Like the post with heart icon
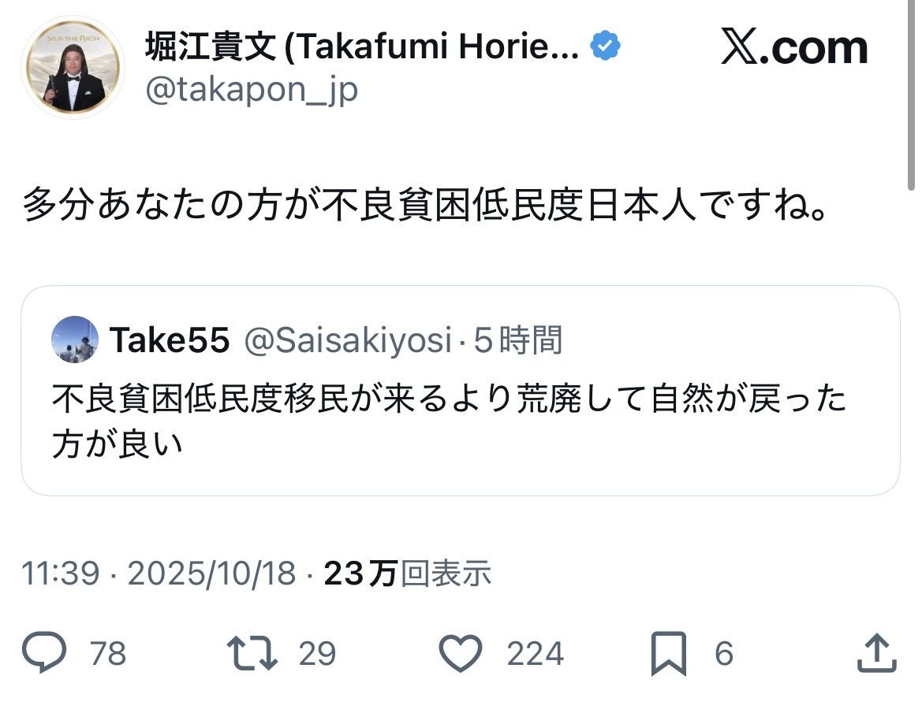922x709 pixels. coord(460,654)
